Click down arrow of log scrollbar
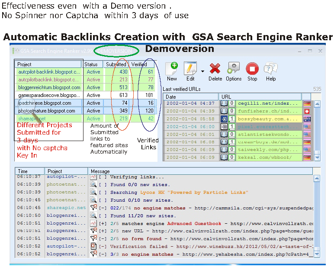This screenshot has width=334, height=267. pyautogui.click(x=317, y=254)
